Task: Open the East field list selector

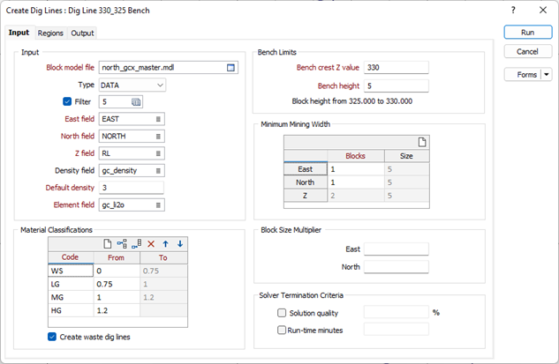Action: click(159, 119)
